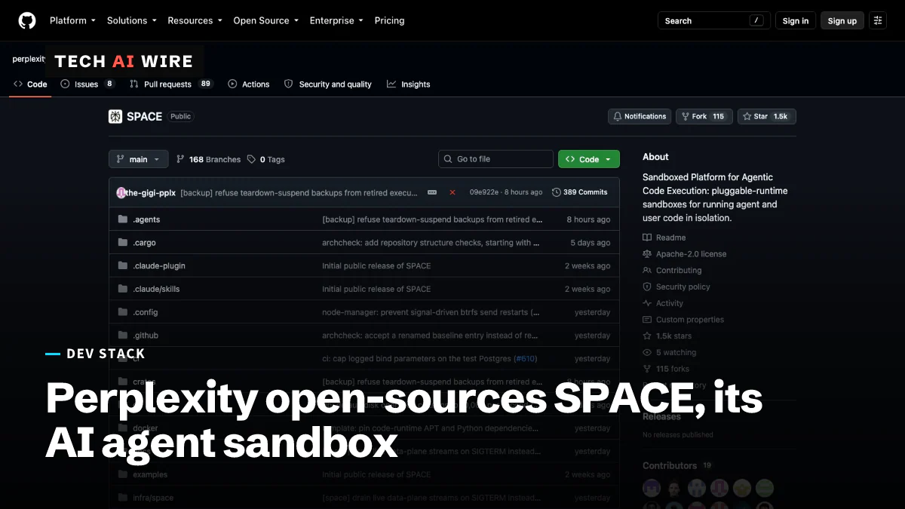The width and height of the screenshot is (905, 509).
Task: Open the 168 Branches link
Action: (x=208, y=159)
